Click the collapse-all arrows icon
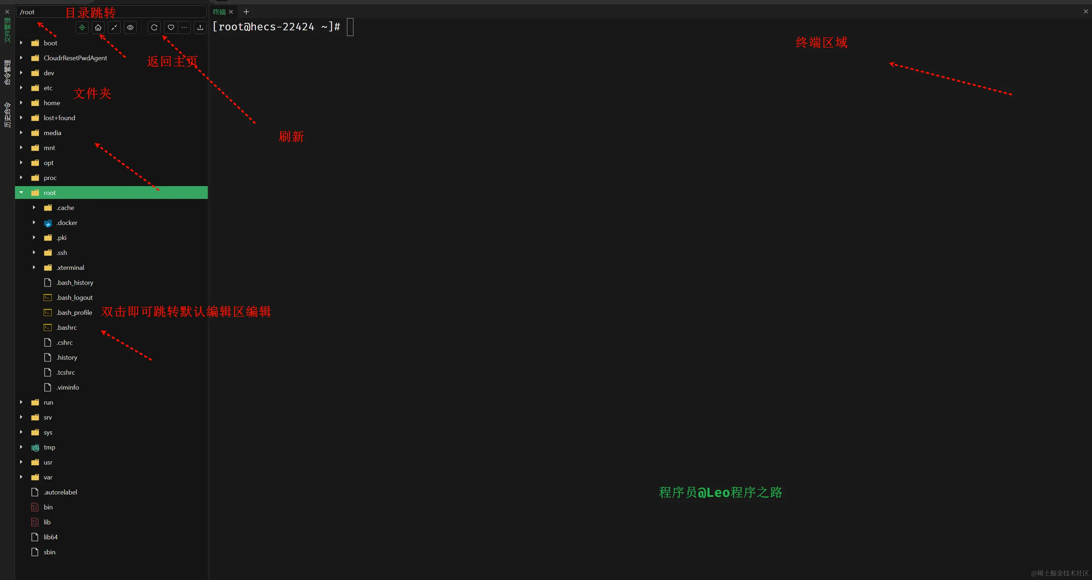1092x580 pixels. [x=114, y=27]
